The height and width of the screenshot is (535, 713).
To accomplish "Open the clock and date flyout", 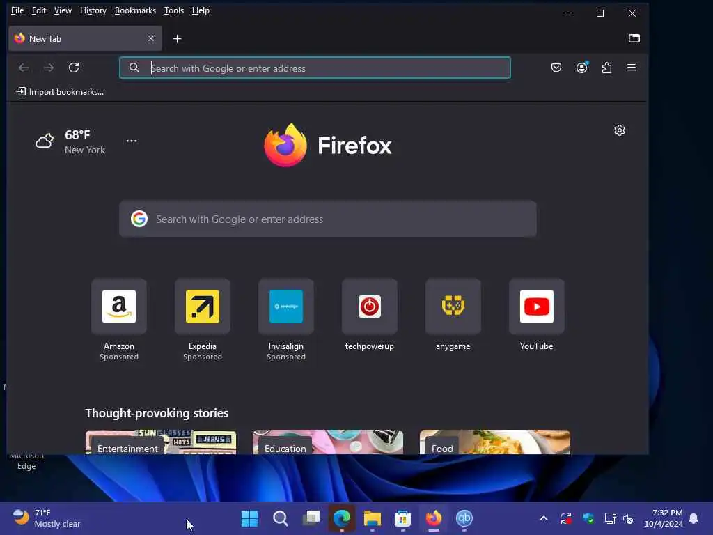I will [x=664, y=518].
